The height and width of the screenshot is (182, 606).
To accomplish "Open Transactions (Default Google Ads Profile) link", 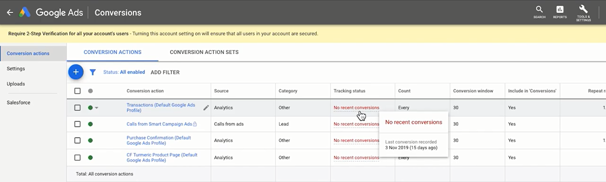I will pyautogui.click(x=161, y=108).
